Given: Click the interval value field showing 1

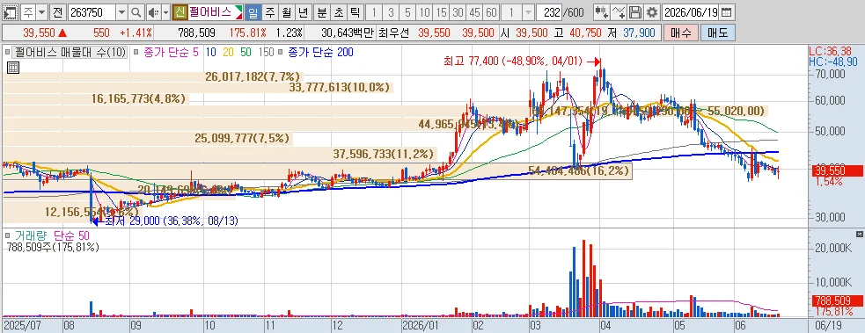Looking at the screenshot, I should click(x=512, y=11).
